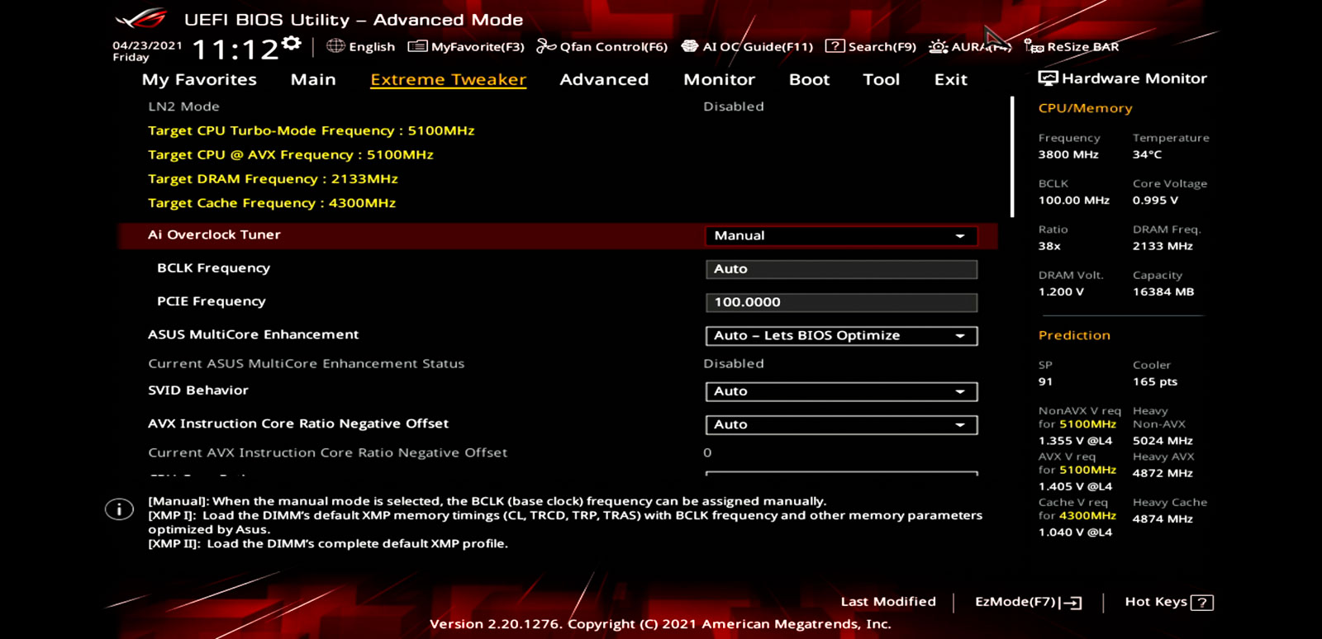Viewport: 1322px width, 639px height.
Task: Open MyFavorite(F3) list icon
Action: pos(418,46)
